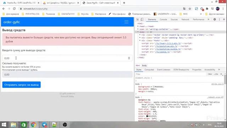
Task: Add a new style rule with plus icon
Action: tap(221, 74)
